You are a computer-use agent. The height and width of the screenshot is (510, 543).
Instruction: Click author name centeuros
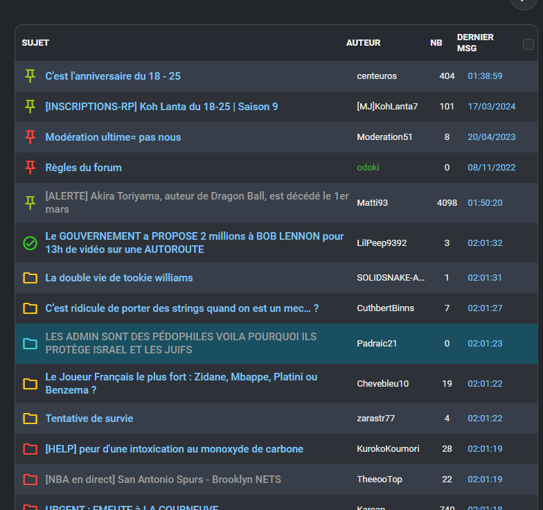(377, 76)
